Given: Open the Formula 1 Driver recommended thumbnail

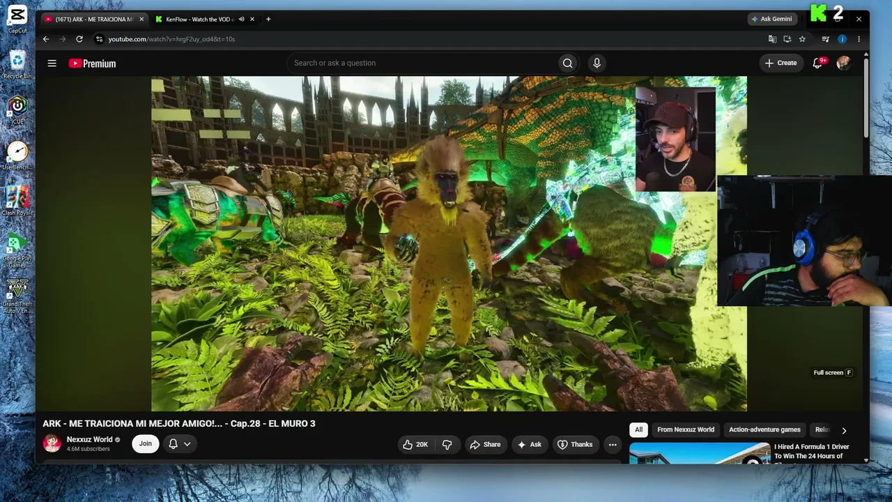Looking at the screenshot, I should click(x=700, y=453).
